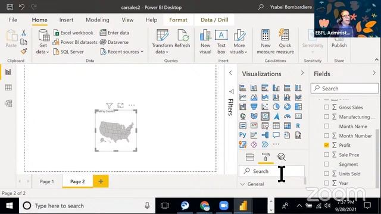Screen dimensions: 381x214
Task: Select the Gauge visualization
Action: [x=287, y=117]
